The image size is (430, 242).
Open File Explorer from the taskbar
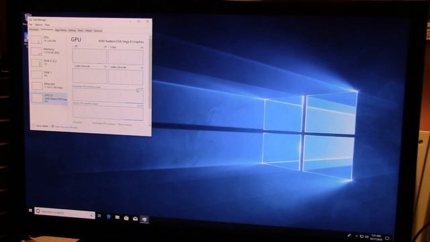coord(118,217)
